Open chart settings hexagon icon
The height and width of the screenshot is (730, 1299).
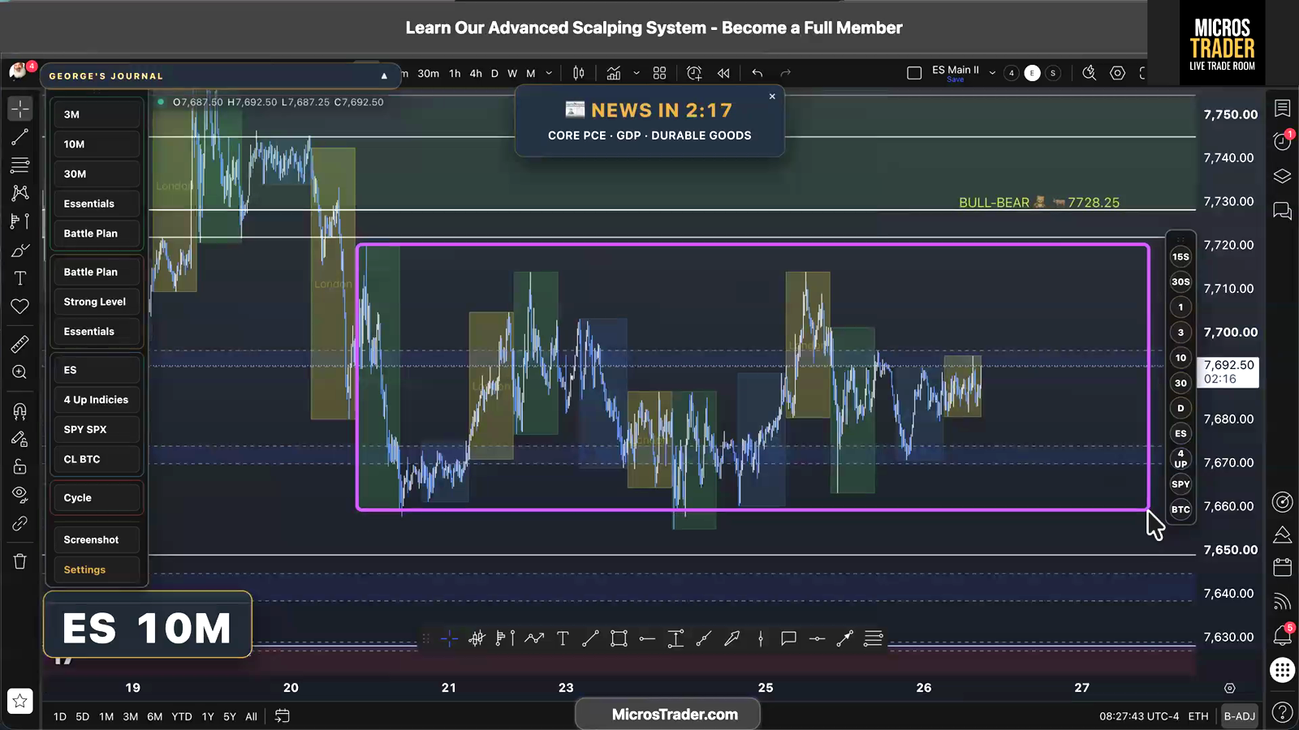pos(1118,73)
